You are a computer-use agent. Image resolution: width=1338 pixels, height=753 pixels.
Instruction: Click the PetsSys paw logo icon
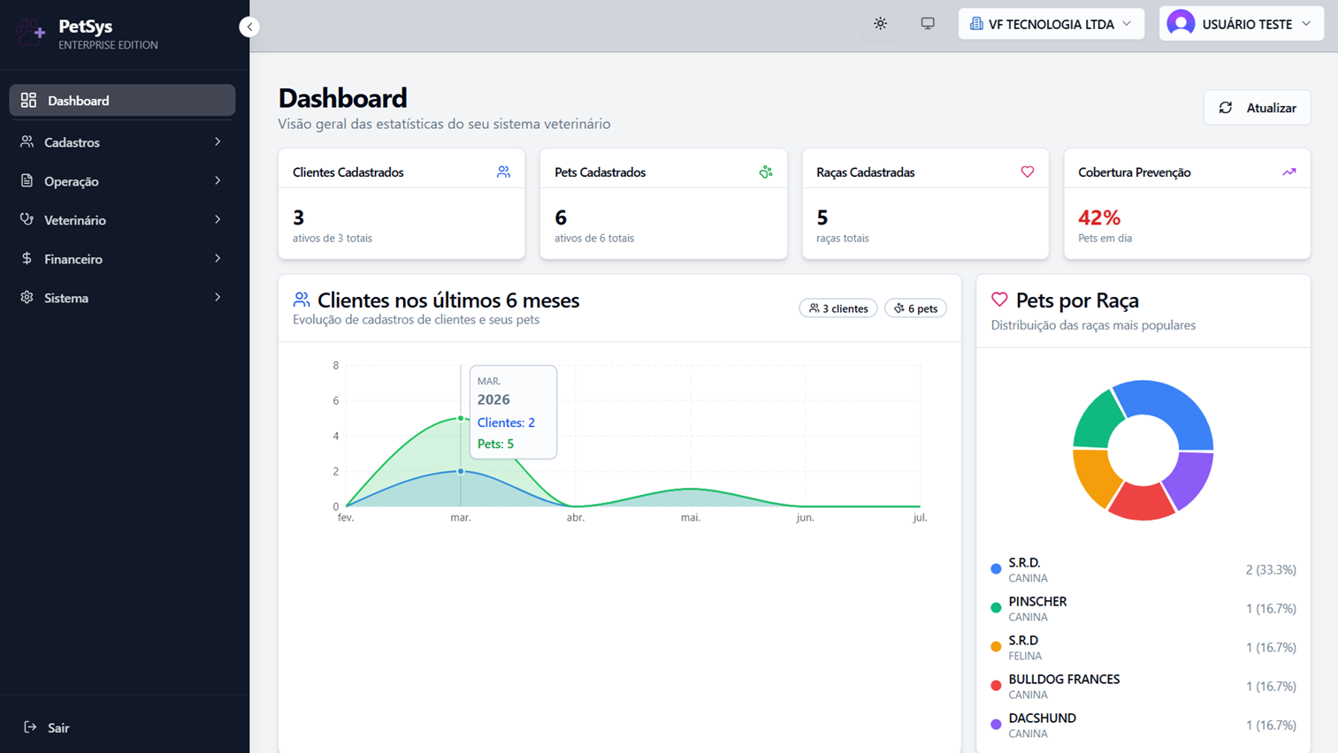(x=30, y=32)
